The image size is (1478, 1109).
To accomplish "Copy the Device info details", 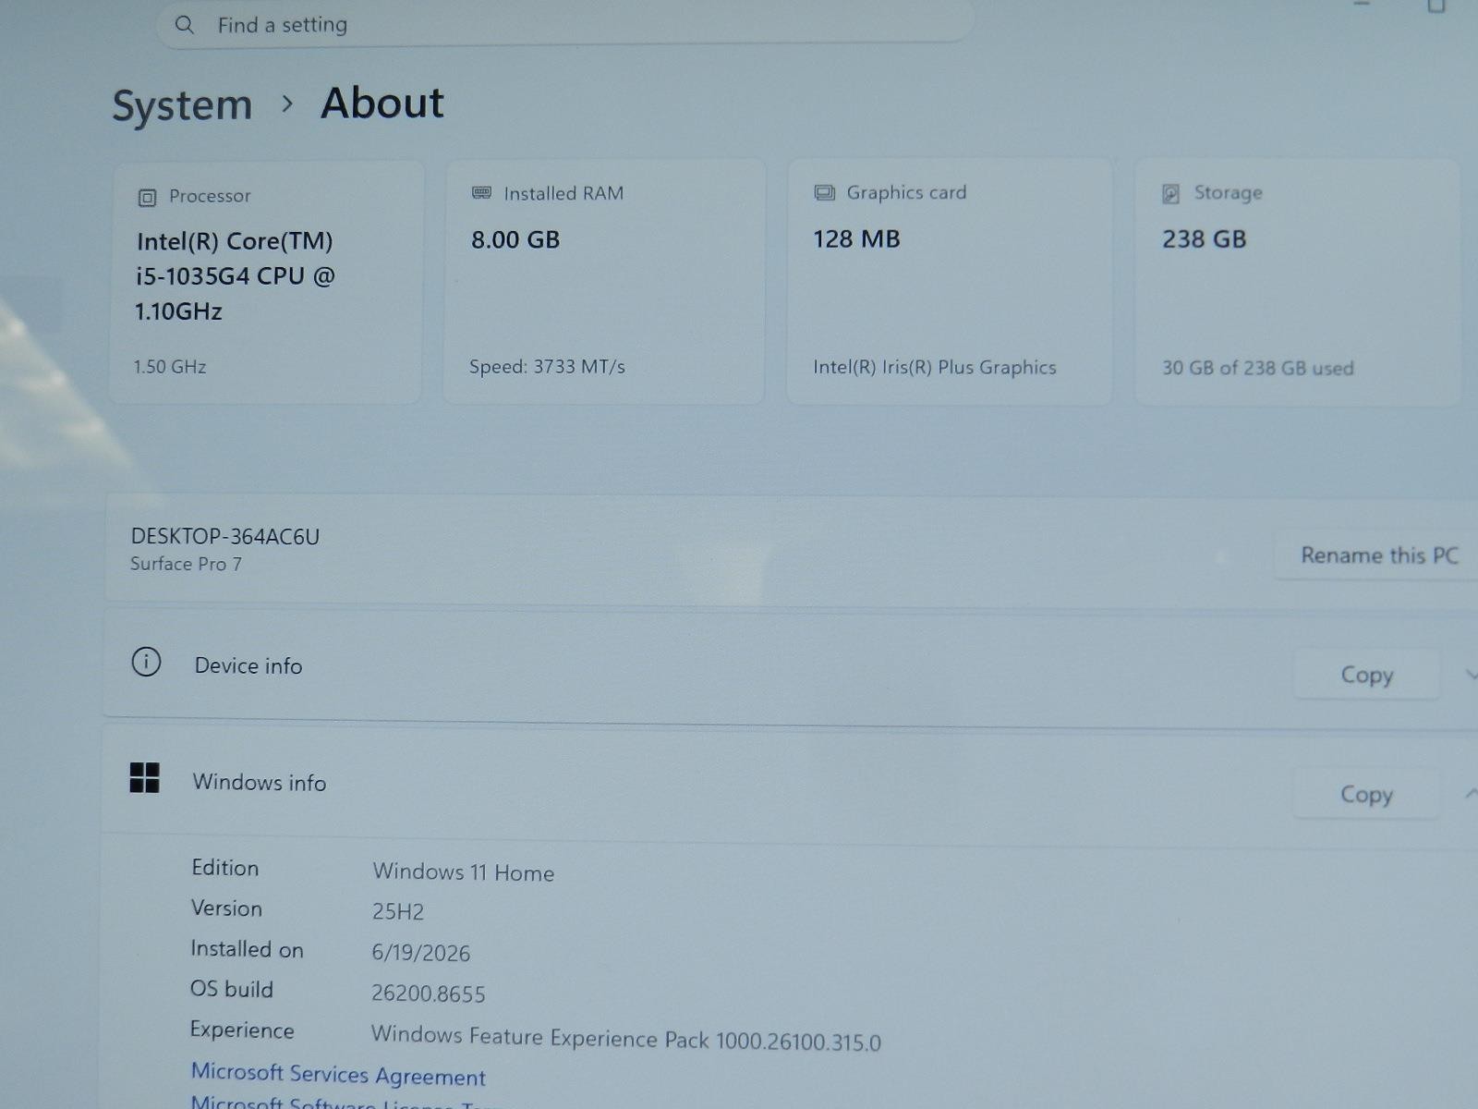I will [x=1366, y=675].
